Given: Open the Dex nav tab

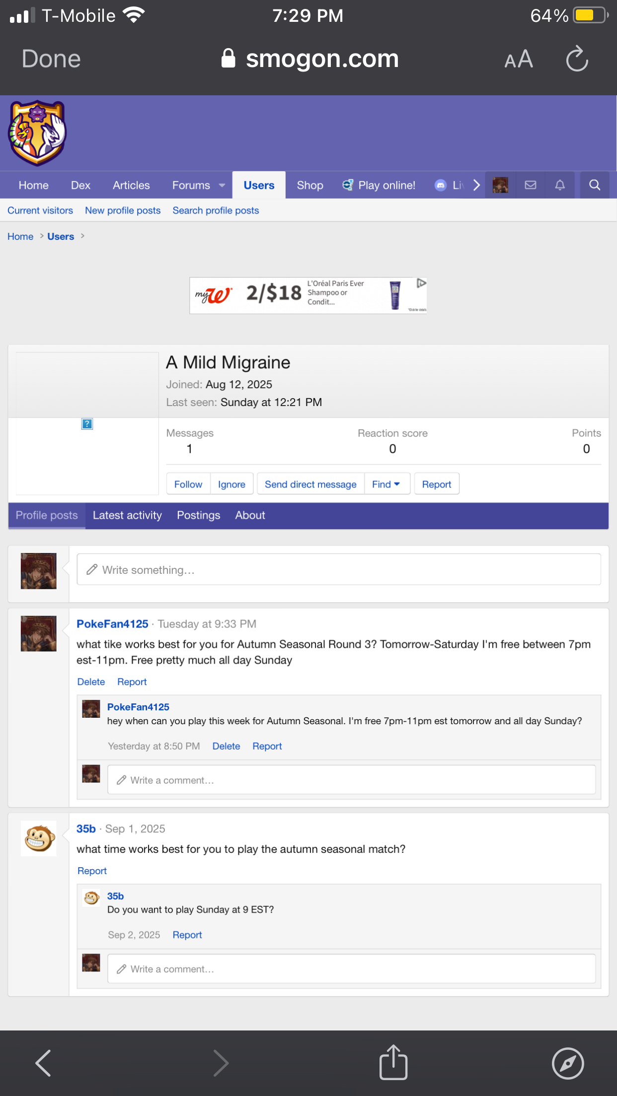Looking at the screenshot, I should click(x=80, y=185).
